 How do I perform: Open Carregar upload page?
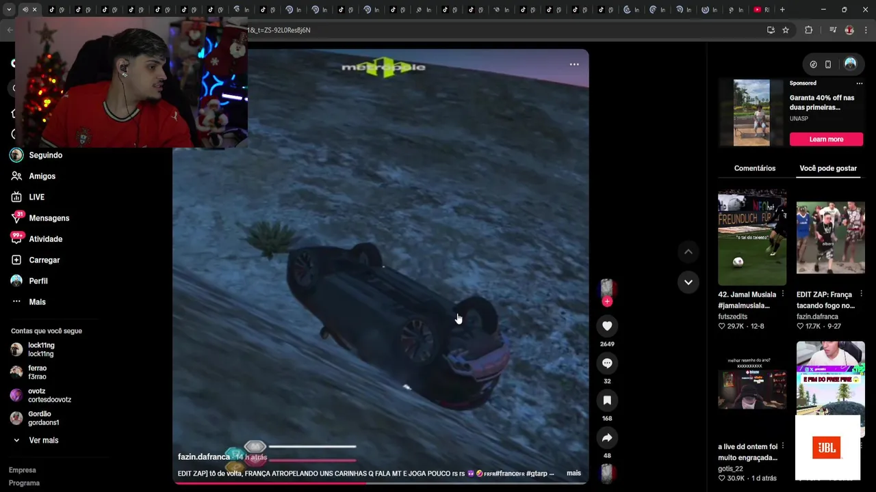pyautogui.click(x=36, y=260)
